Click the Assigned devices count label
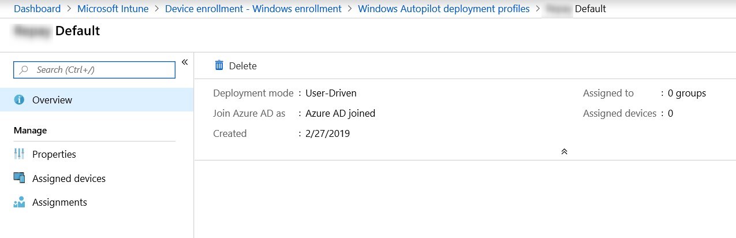Viewport: 736px width, 238px height. (619, 113)
